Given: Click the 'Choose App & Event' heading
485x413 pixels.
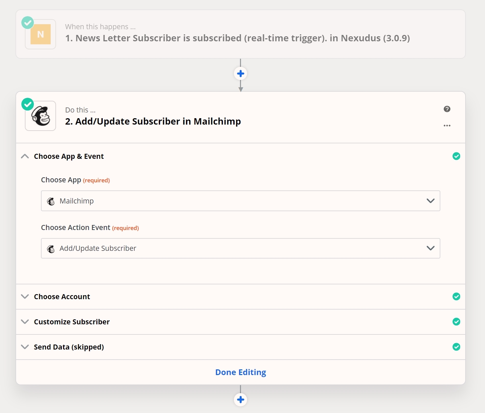Looking at the screenshot, I should point(69,156).
